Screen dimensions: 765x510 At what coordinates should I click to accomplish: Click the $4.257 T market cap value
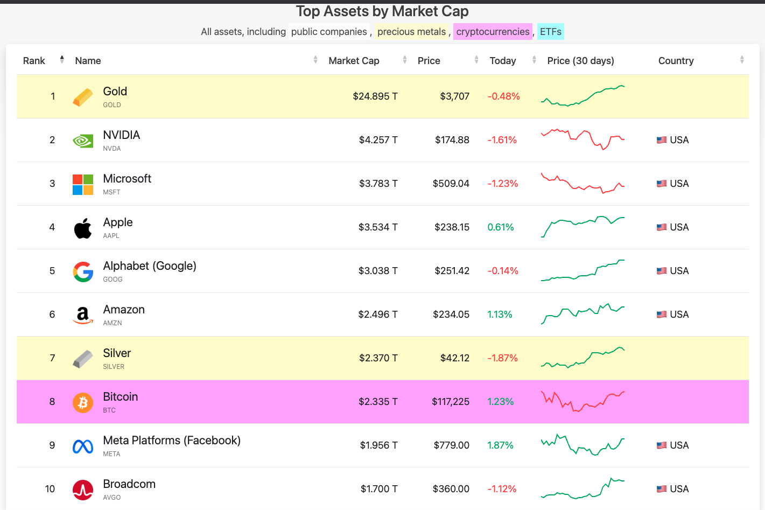[x=378, y=140]
